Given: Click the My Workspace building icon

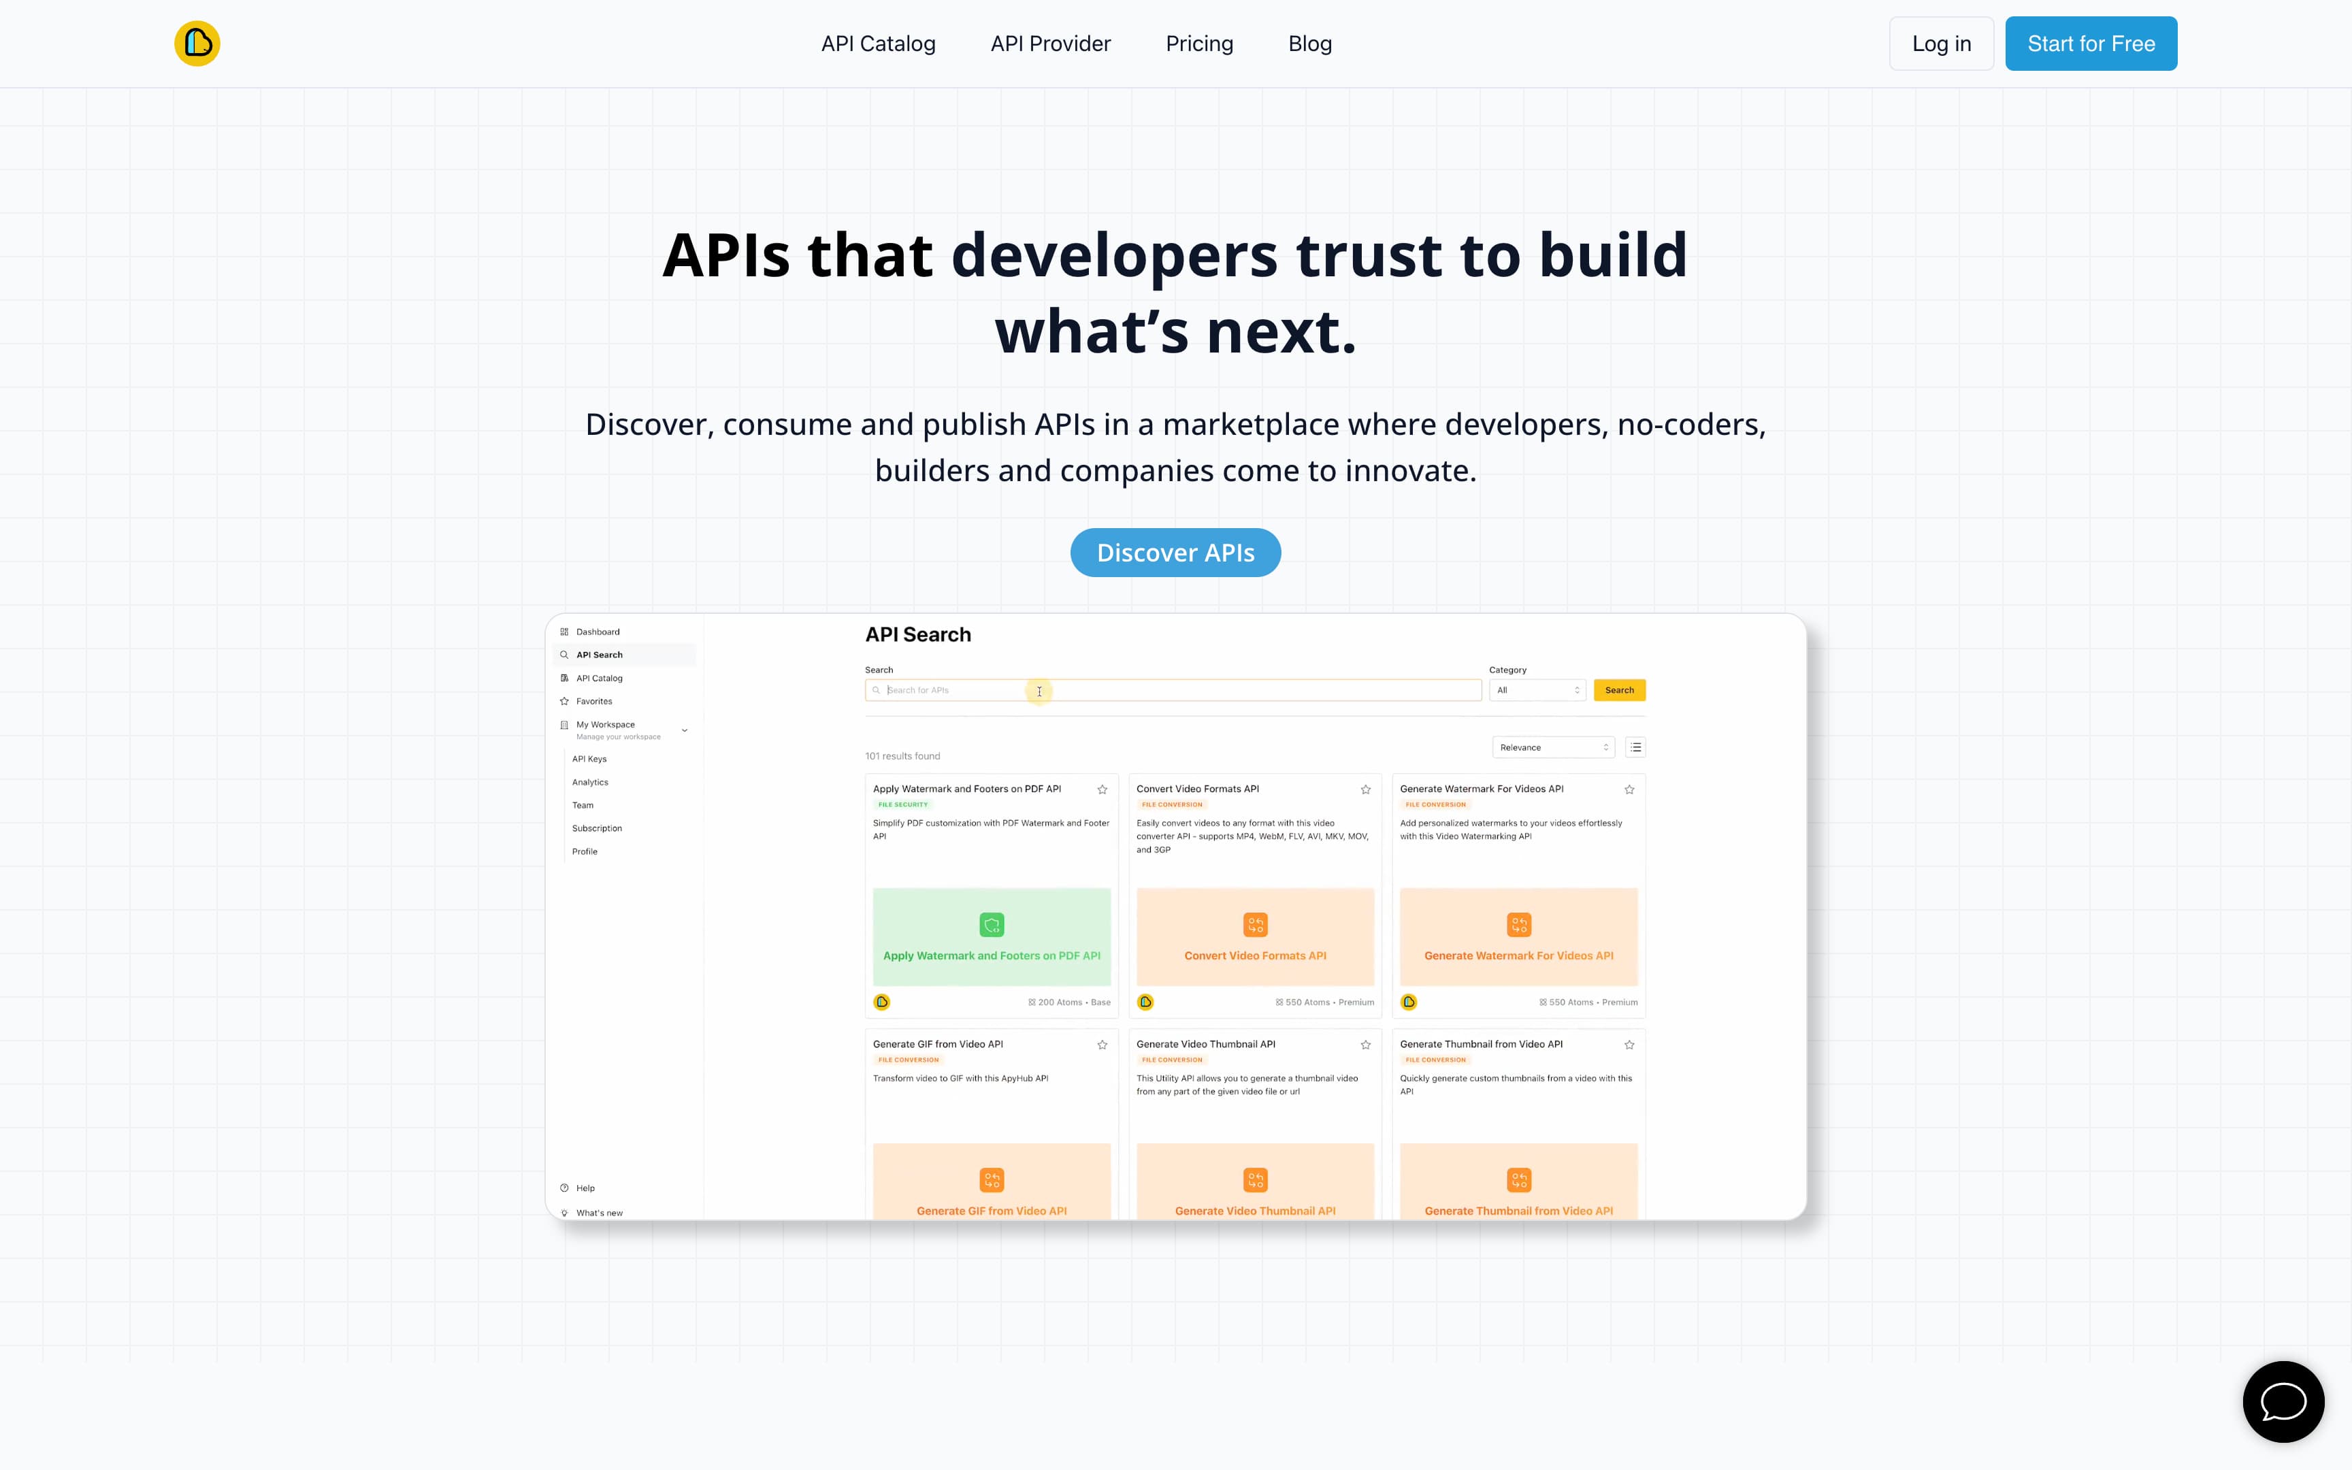Looking at the screenshot, I should tap(563, 726).
